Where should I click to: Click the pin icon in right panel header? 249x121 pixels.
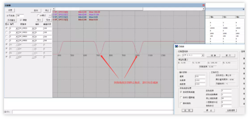(243, 10)
